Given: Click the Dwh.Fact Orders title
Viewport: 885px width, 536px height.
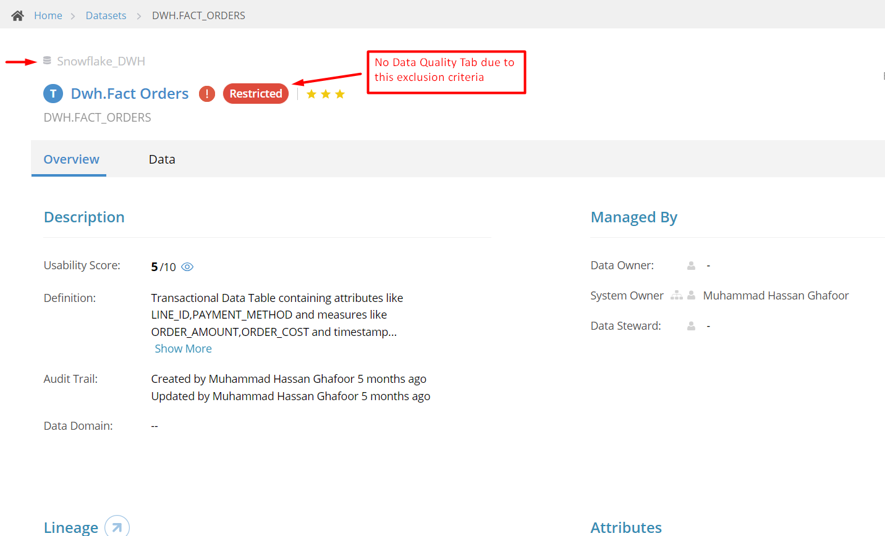Looking at the screenshot, I should pyautogui.click(x=130, y=93).
